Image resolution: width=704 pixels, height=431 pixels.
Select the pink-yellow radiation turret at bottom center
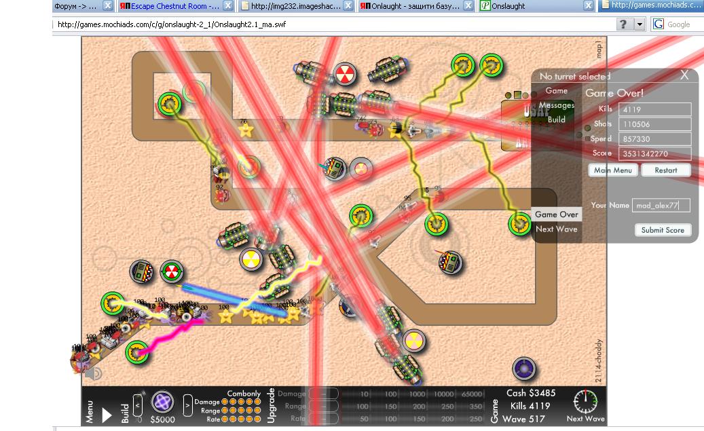coord(413,341)
